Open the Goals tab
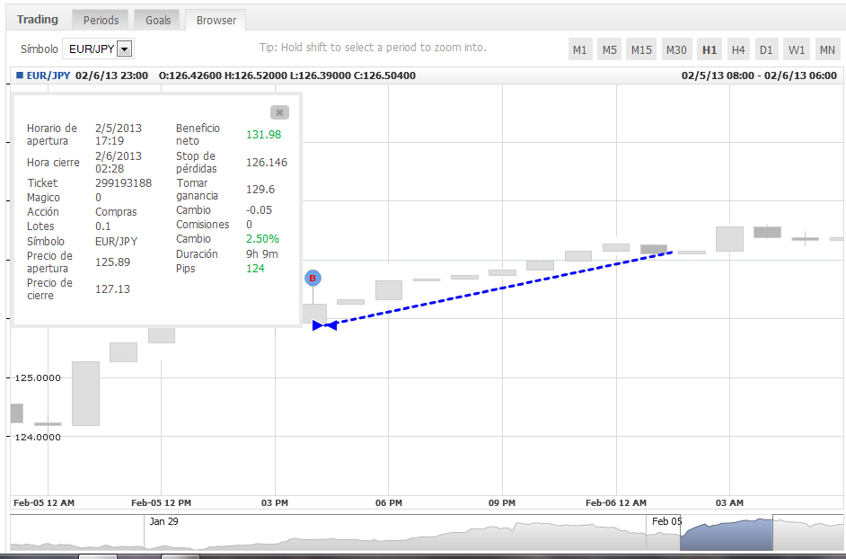Image resolution: width=846 pixels, height=559 pixels. tap(158, 21)
